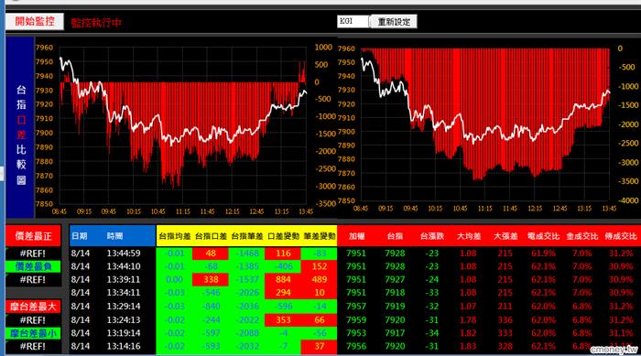Click #REF! cell directly below 價差最負

pos(34,280)
